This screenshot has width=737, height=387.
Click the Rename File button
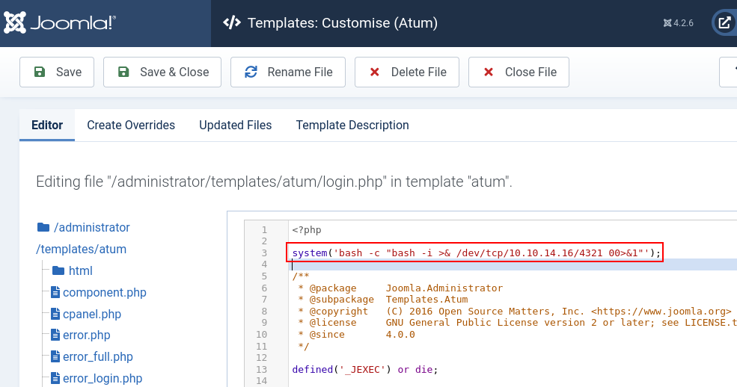pyautogui.click(x=288, y=72)
